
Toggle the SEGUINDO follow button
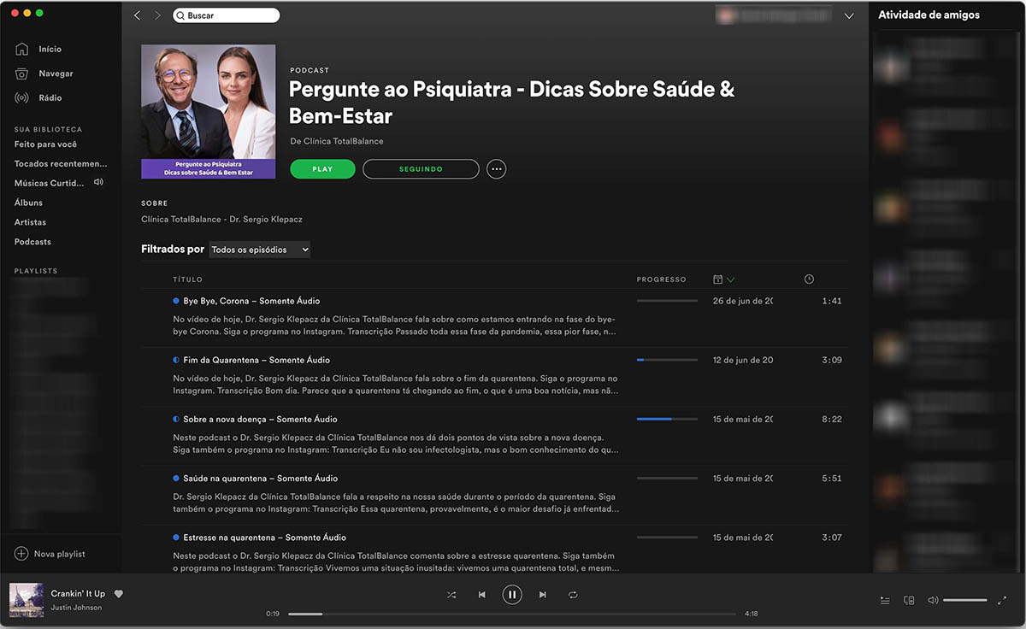coord(421,169)
